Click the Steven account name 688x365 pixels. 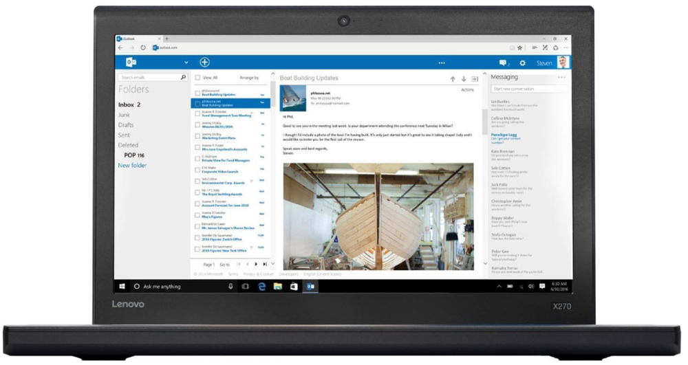(x=544, y=63)
